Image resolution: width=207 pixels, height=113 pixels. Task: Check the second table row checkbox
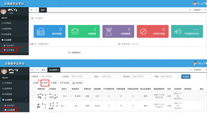tap(34, 106)
